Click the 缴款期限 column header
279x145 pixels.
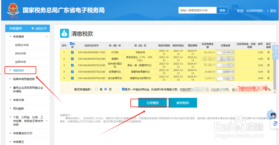point(192,45)
